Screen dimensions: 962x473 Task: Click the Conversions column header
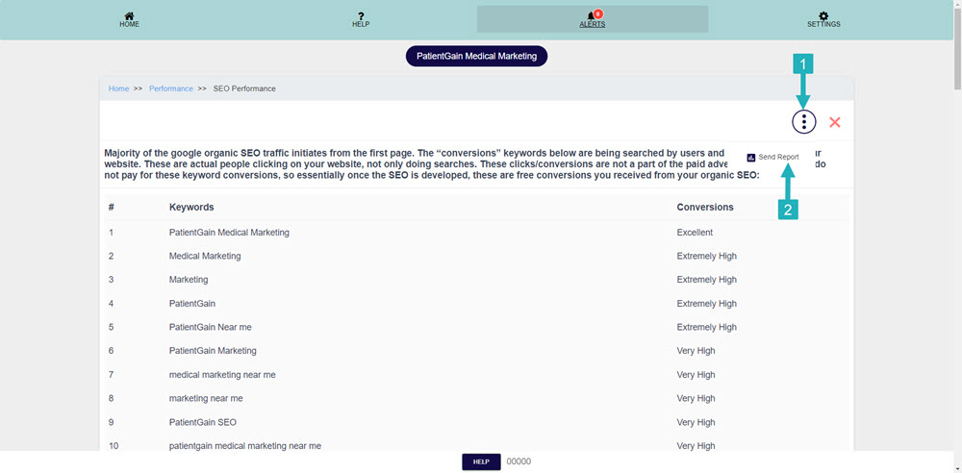[705, 208]
